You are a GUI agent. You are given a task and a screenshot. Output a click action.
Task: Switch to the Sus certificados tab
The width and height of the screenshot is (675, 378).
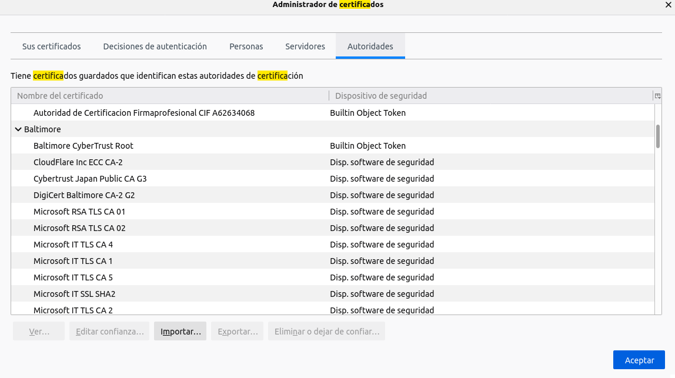pos(52,46)
